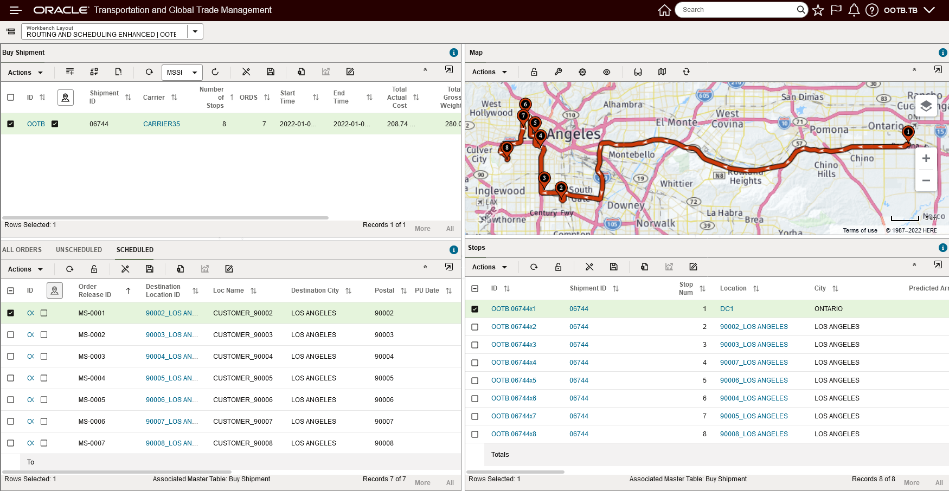Open the notifications bell icon
The height and width of the screenshot is (491, 949).
(x=854, y=10)
